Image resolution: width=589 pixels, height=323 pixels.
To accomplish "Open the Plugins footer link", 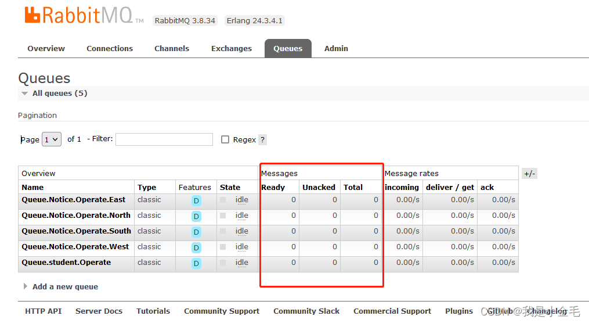I will click(459, 311).
